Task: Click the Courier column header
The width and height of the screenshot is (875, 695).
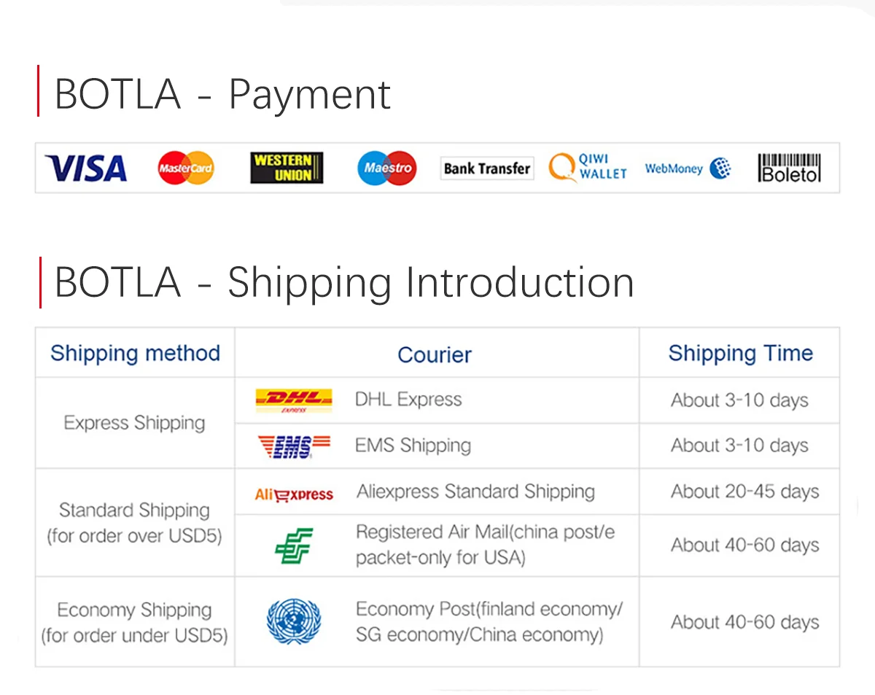Action: [x=435, y=354]
